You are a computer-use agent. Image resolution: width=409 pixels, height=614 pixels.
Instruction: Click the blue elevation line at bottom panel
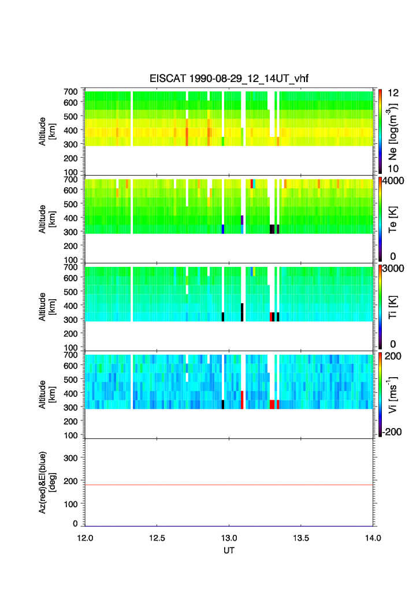pyautogui.click(x=229, y=526)
